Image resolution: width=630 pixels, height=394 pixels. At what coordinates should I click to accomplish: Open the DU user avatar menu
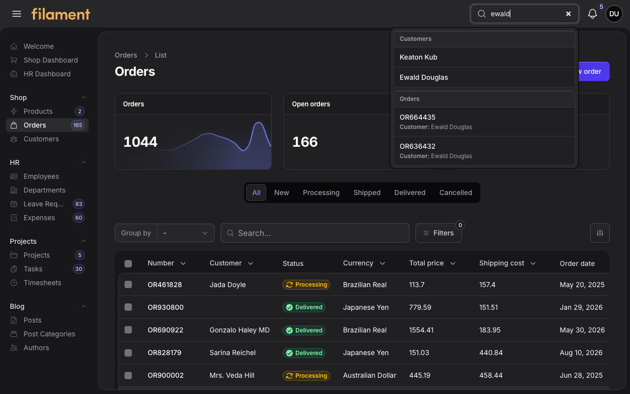tap(614, 14)
